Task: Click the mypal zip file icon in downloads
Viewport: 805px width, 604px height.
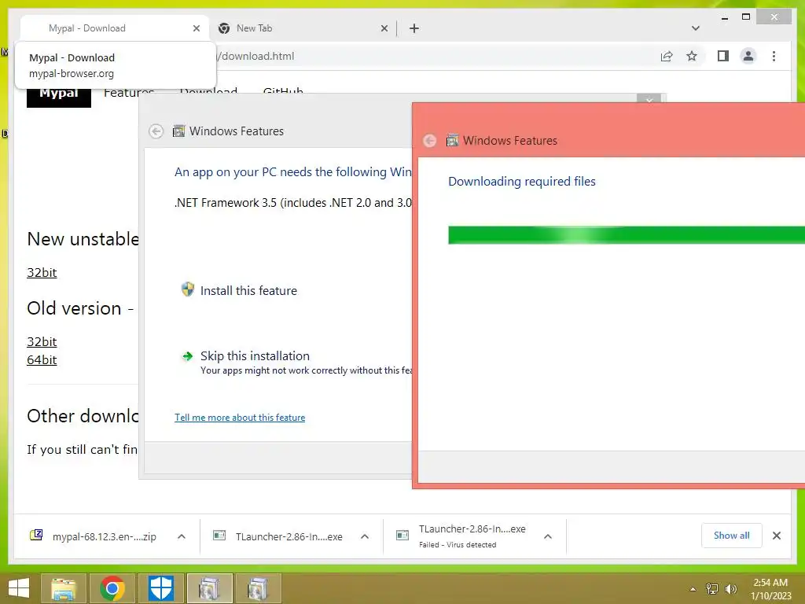Action: 36,535
